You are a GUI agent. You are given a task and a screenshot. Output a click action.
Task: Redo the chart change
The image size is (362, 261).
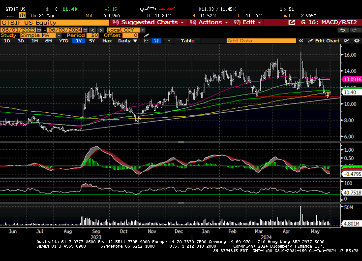click(354, 30)
